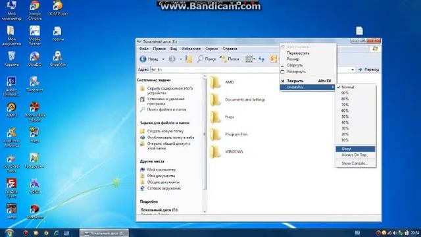This screenshot has height=237, width=421.
Task: Select the Корзина recycle bin icon
Action: click(x=11, y=59)
